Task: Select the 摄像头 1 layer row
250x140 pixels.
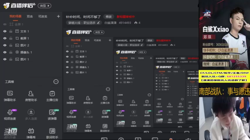Action: click(x=31, y=52)
